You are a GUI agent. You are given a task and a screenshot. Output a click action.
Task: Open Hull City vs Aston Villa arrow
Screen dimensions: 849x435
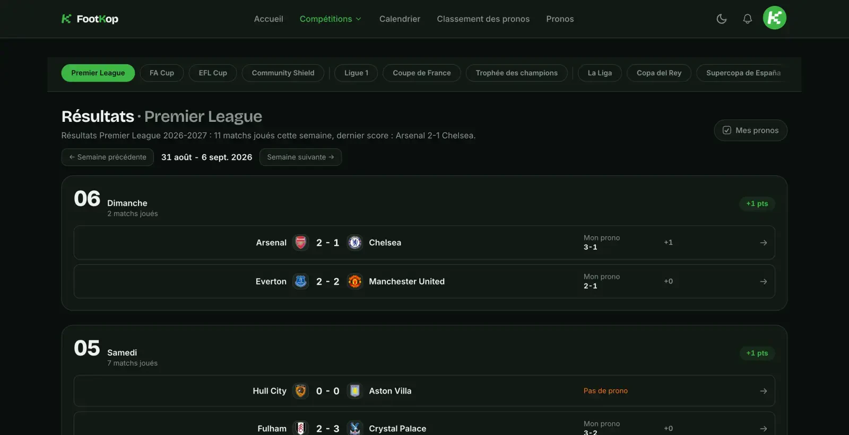[764, 391]
